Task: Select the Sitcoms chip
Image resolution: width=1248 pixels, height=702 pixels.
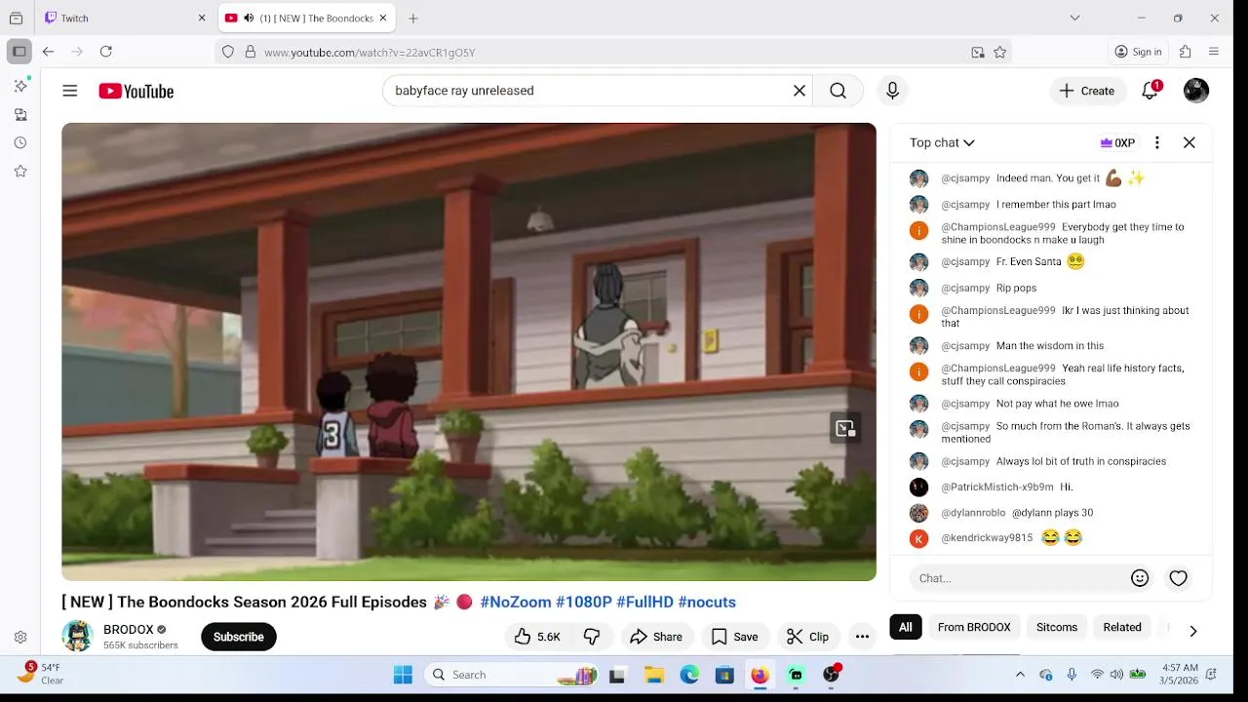Action: 1057,627
